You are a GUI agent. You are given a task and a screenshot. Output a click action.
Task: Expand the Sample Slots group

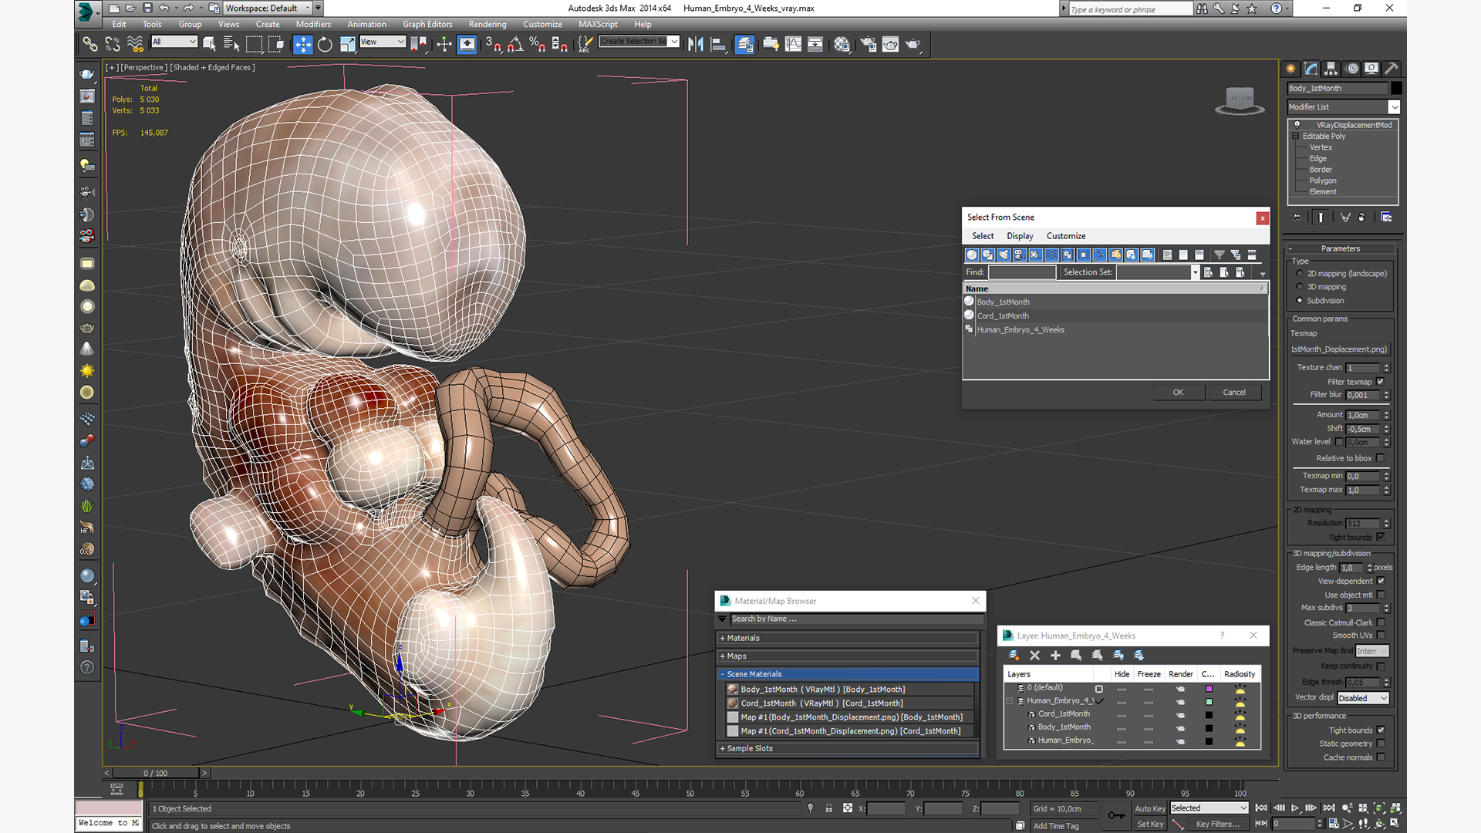[848, 748]
